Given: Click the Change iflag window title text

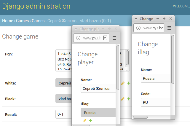Looking at the screenshot, I should 146,19.
